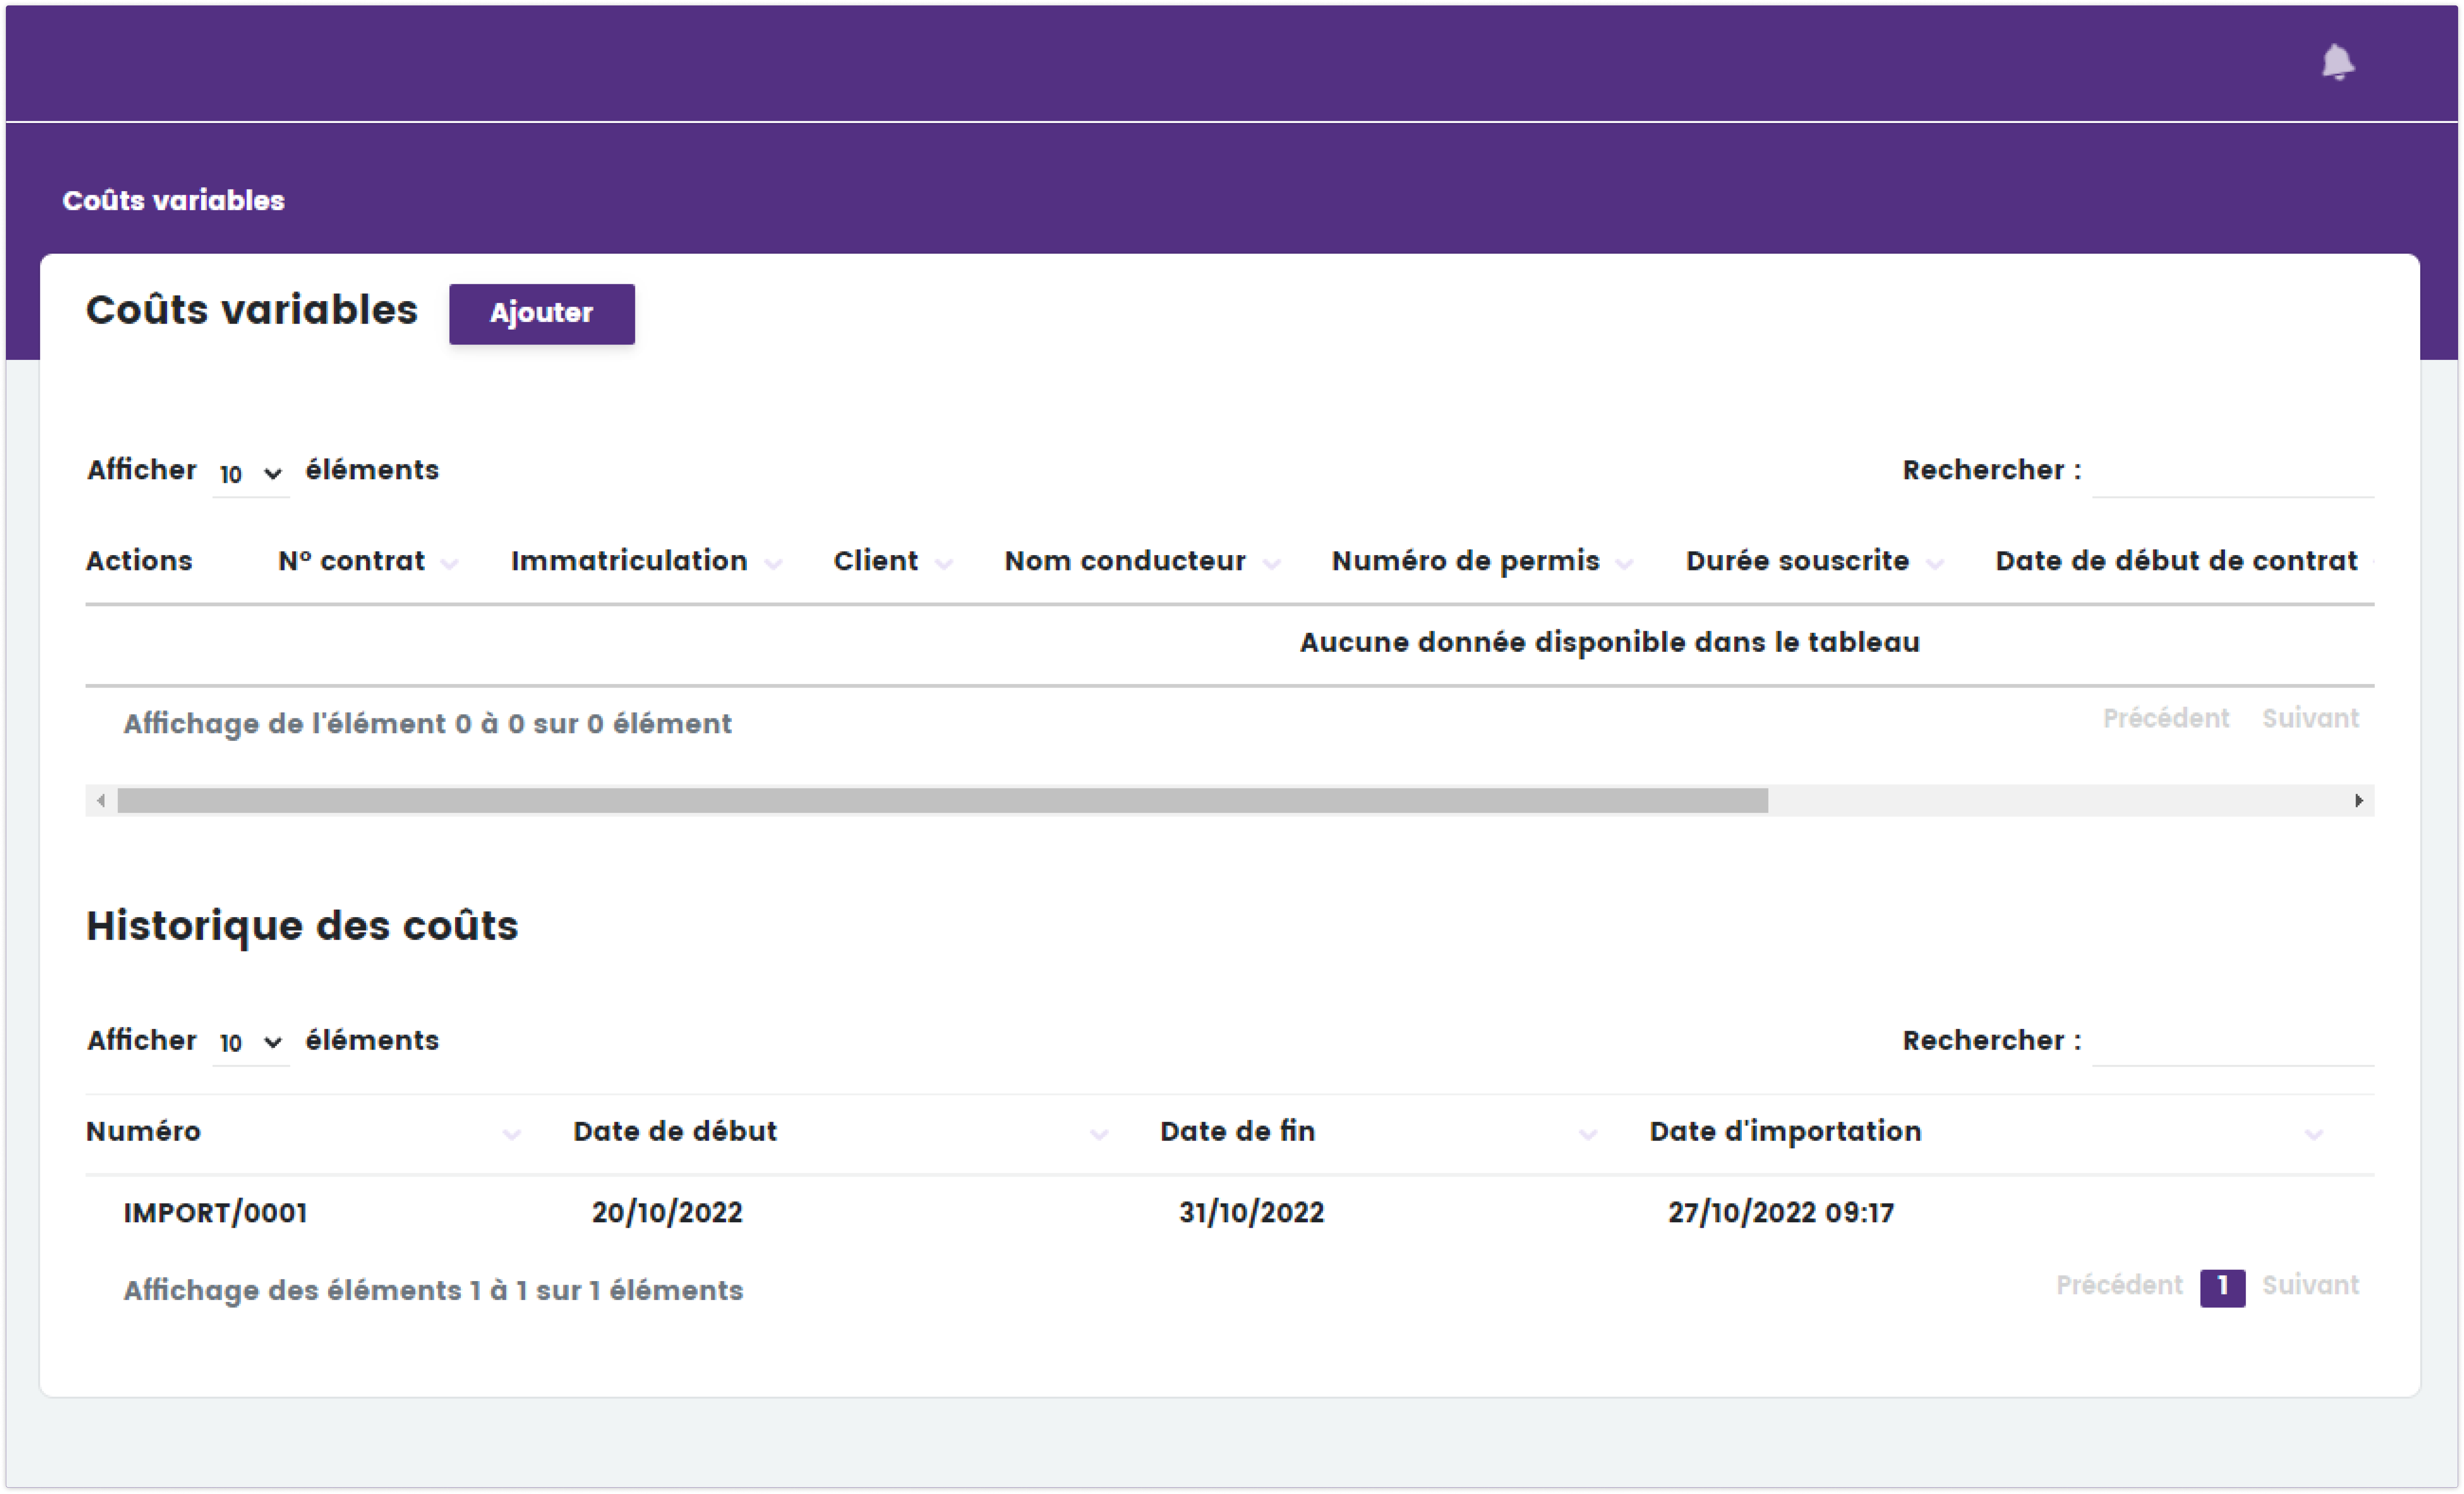Click the 31/10/2022 end date cell
Screen dimensions: 2464x1494
pyautogui.click(x=1251, y=1213)
